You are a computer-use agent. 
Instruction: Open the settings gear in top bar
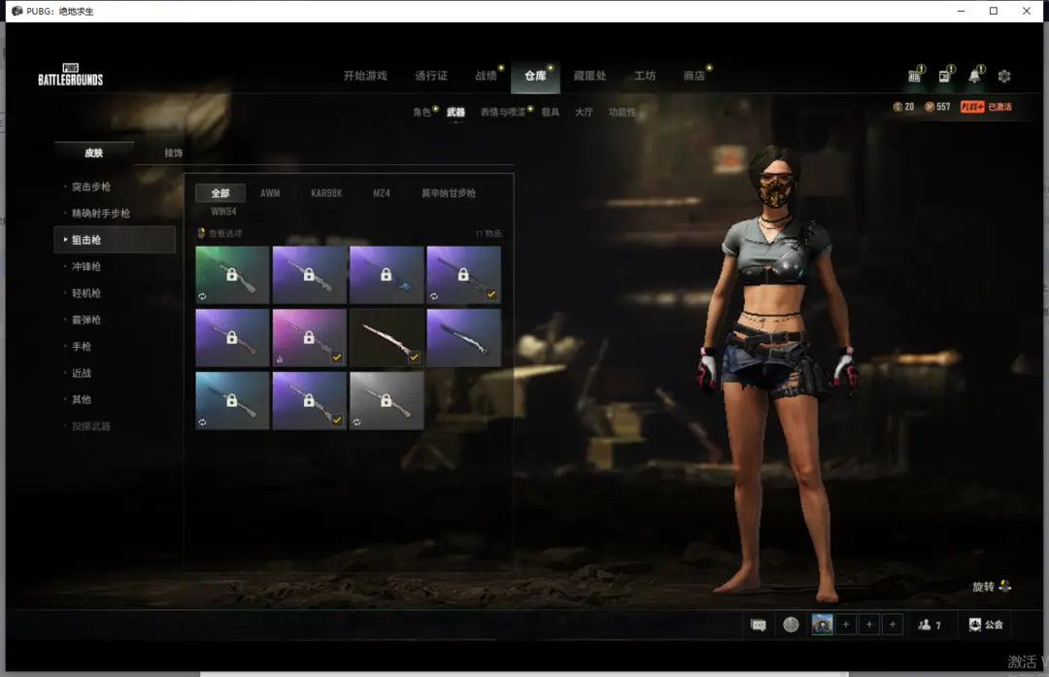point(1004,76)
